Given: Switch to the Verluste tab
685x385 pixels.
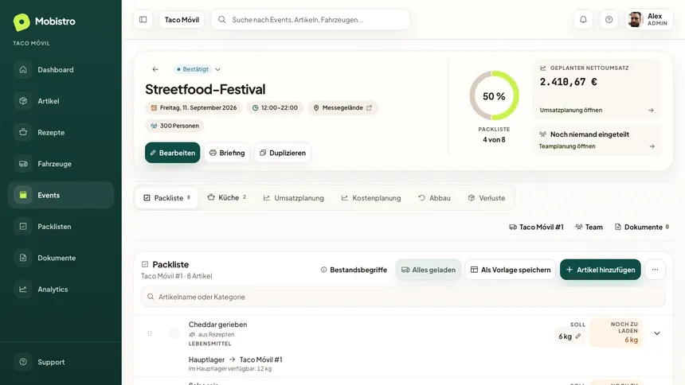Looking at the screenshot, I should [486, 198].
